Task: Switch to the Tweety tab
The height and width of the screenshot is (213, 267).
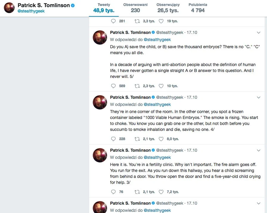Action: coord(104,8)
